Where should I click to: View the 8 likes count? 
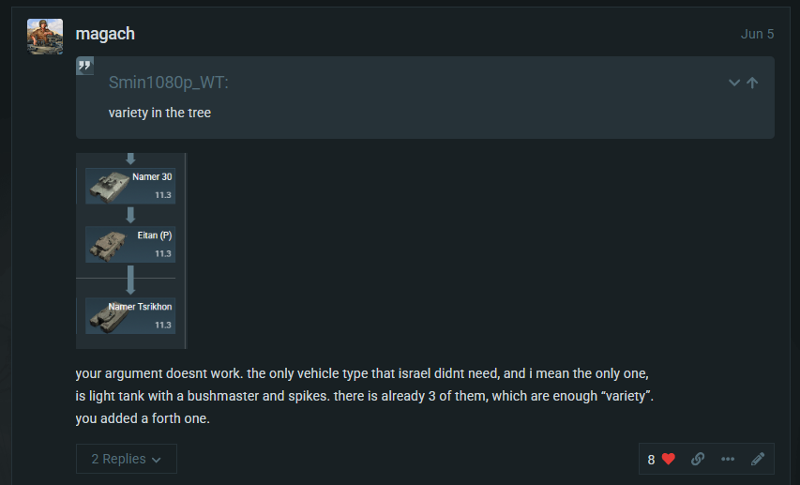click(651, 460)
